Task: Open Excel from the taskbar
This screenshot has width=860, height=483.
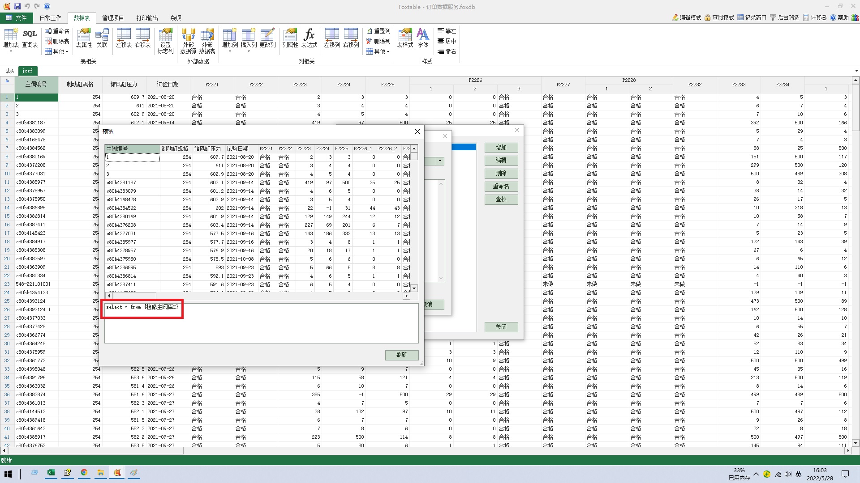Action: click(51, 473)
